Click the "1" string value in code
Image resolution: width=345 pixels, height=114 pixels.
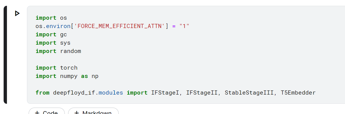pos(184,26)
